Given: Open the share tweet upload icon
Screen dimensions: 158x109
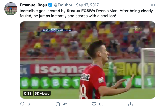Looking at the screenshot, I should point(130,104).
